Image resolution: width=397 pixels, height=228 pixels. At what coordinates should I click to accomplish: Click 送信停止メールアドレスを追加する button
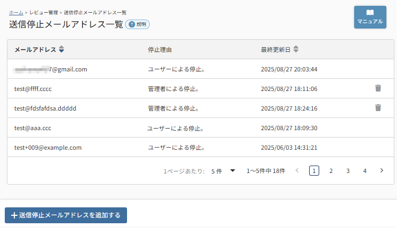click(x=66, y=215)
